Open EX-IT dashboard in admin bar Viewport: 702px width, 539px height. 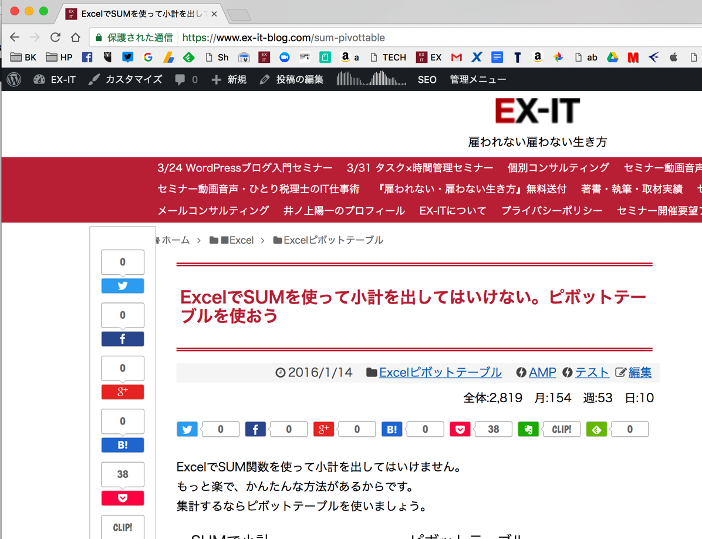[x=55, y=80]
